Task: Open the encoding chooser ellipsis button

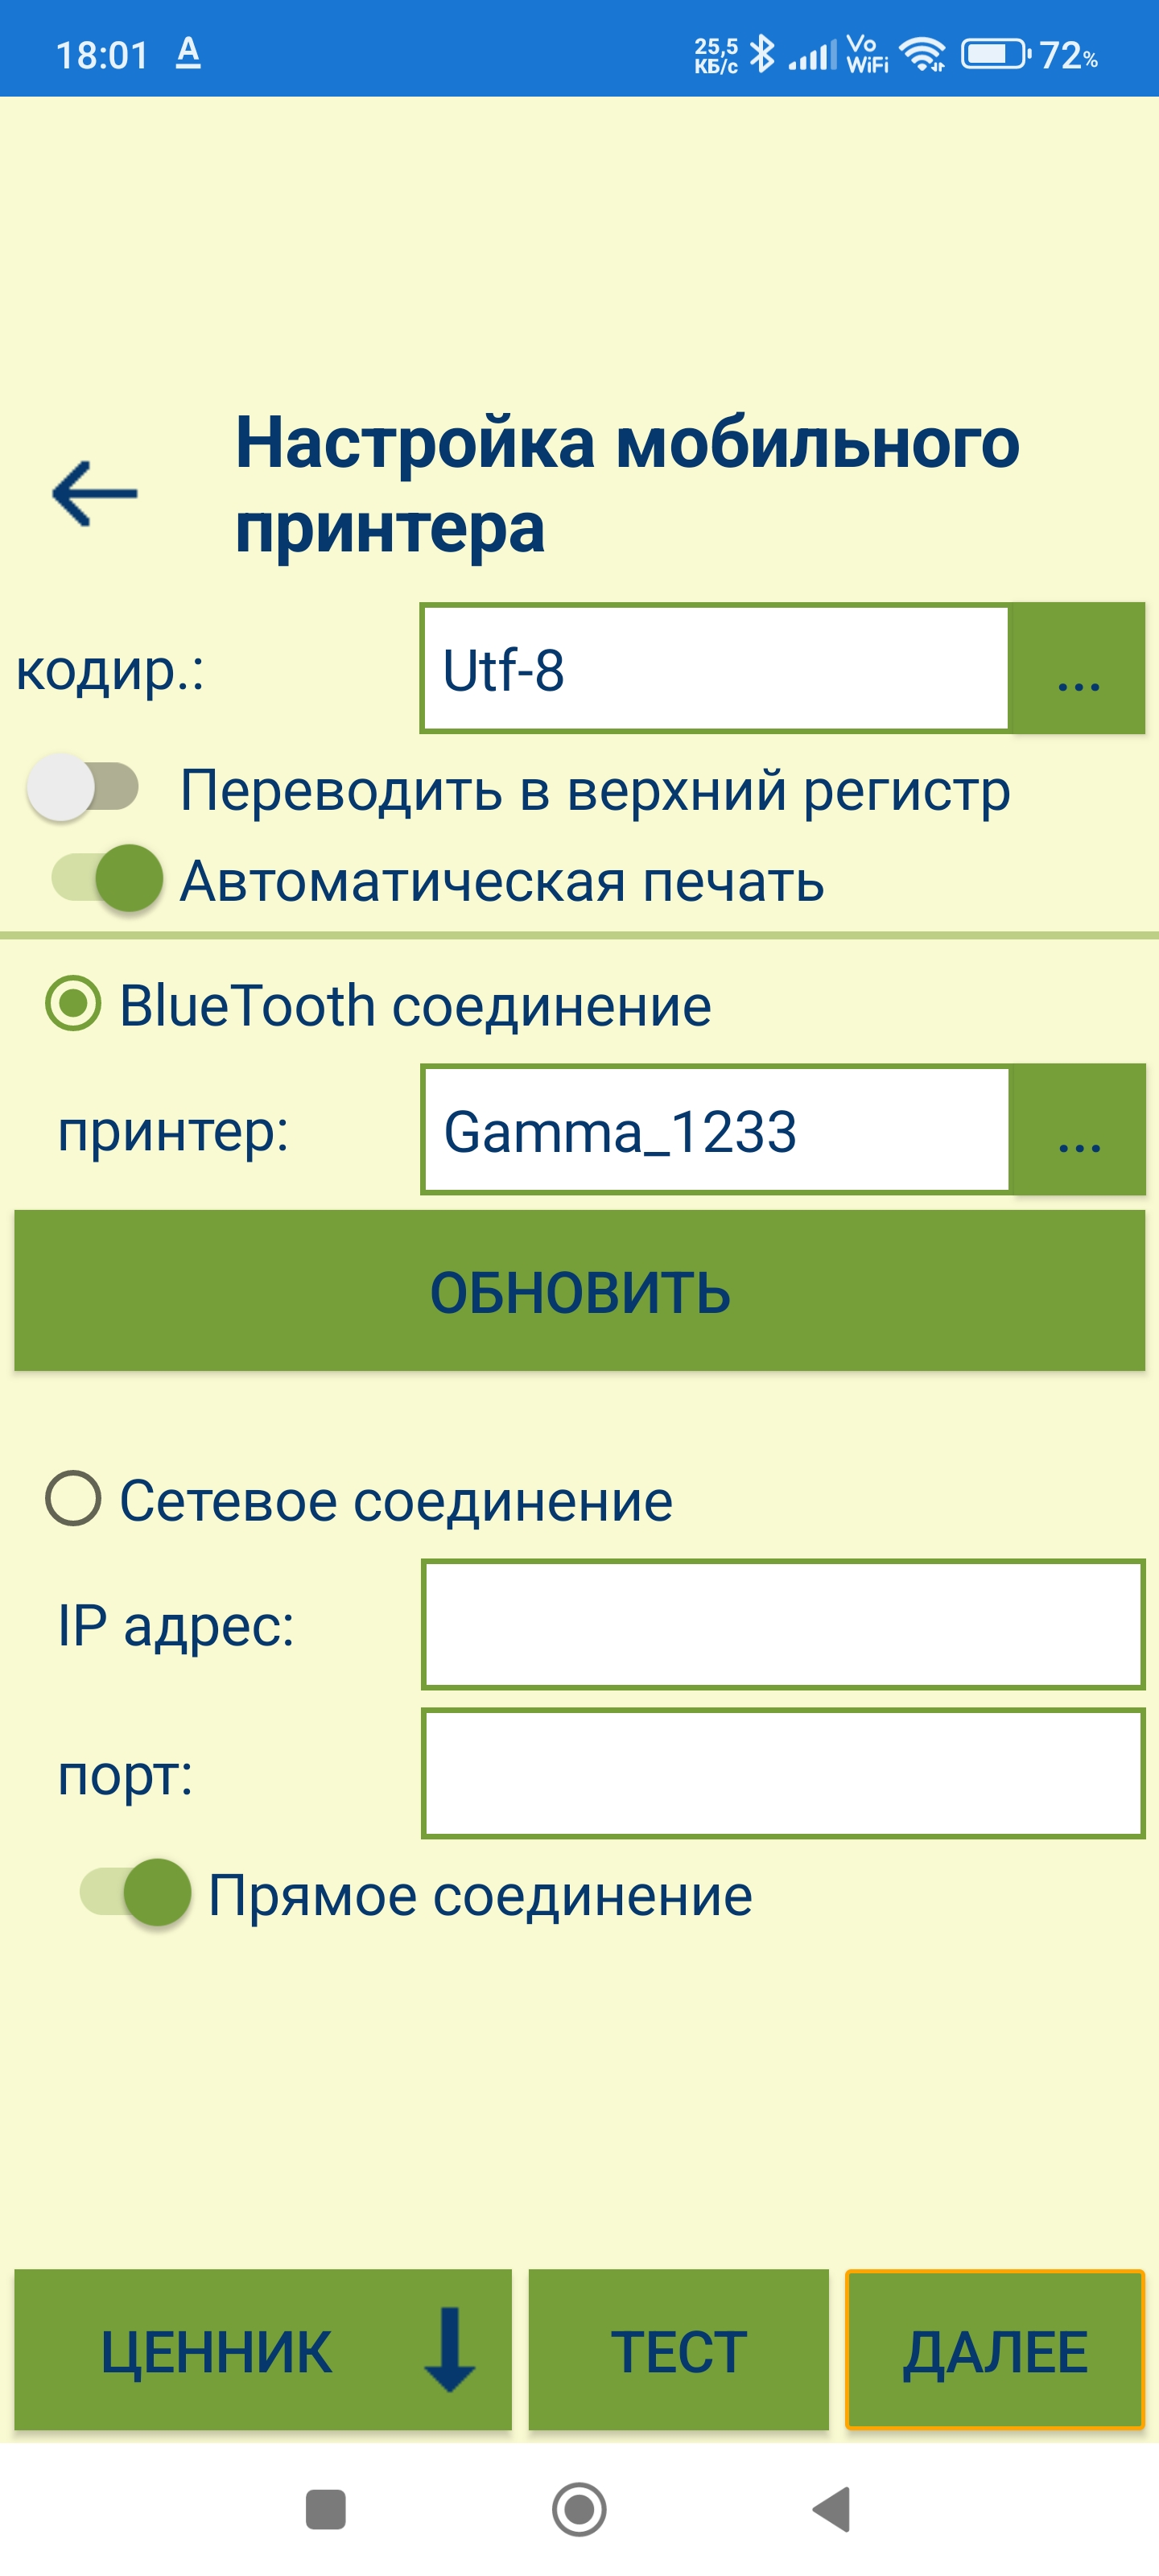Action: click(x=1078, y=668)
